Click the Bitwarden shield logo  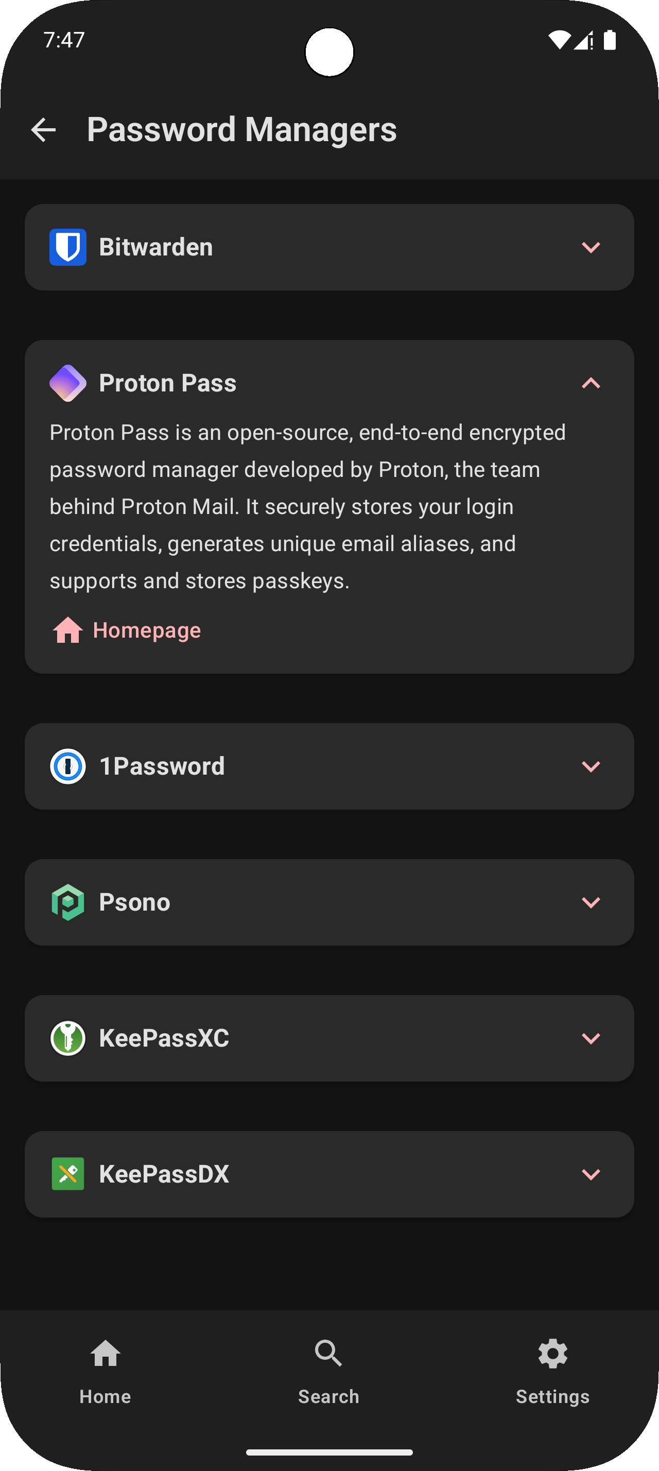point(68,247)
